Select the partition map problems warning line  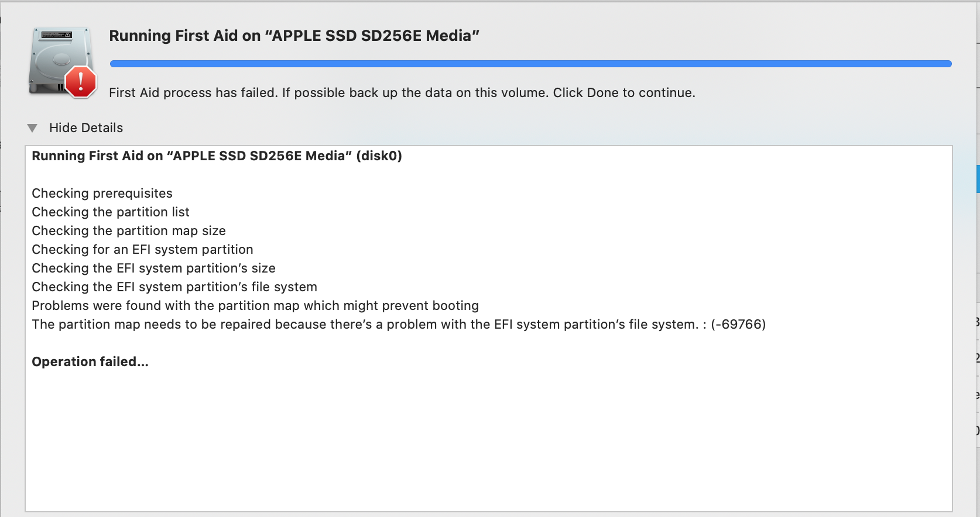point(255,305)
